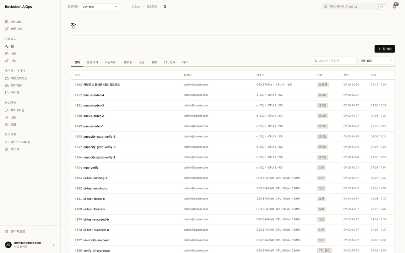This screenshot has height=253, width=405.
Task: Click the 관리자 설정 gear icon
Action: click(7, 232)
